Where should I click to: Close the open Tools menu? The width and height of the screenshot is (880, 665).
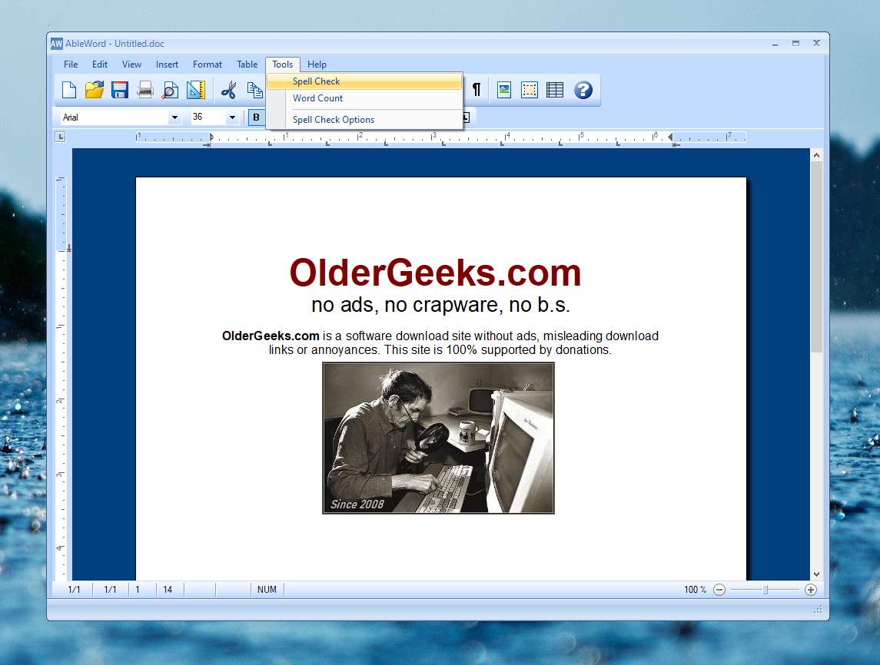pyautogui.click(x=283, y=65)
